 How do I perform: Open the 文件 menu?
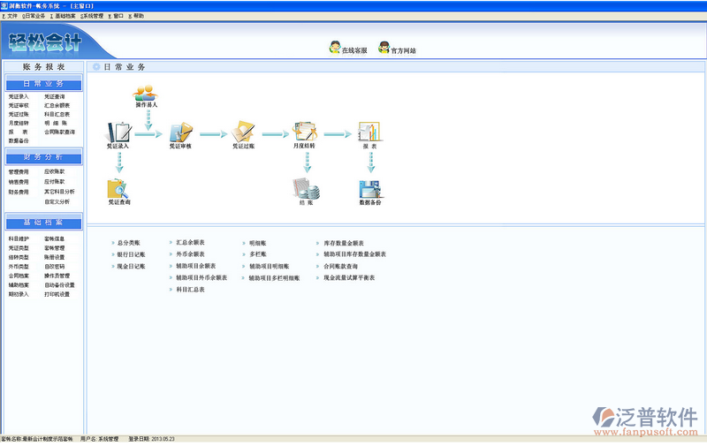[x=11, y=16]
